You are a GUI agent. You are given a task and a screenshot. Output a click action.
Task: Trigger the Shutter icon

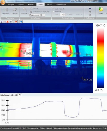31,8
